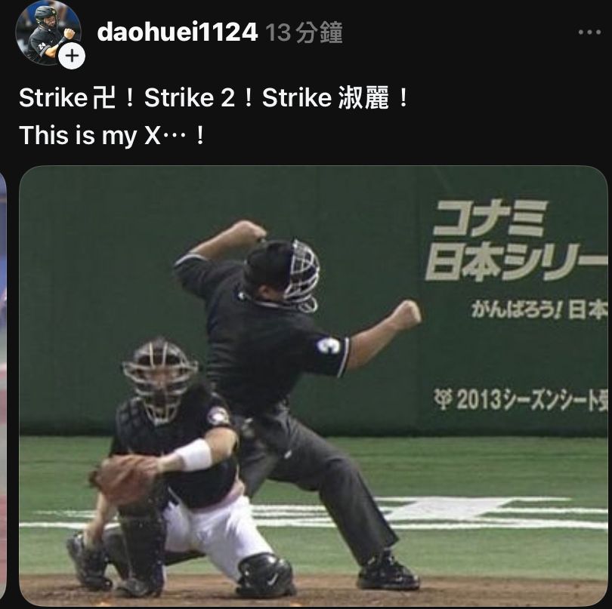Open daohuei1124's profile picture

(x=48, y=32)
